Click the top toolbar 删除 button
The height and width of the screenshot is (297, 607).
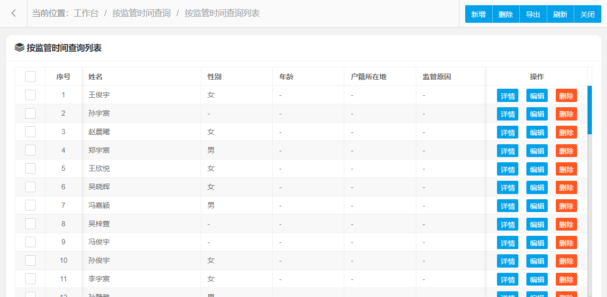(506, 14)
